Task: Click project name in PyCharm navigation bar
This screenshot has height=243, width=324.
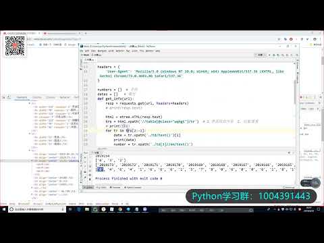Action: (86, 55)
